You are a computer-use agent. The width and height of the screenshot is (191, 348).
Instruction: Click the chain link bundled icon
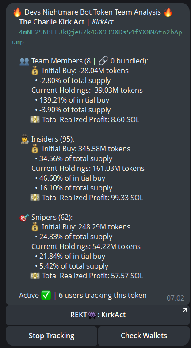point(103,61)
